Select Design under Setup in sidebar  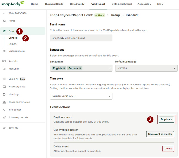[12, 44]
